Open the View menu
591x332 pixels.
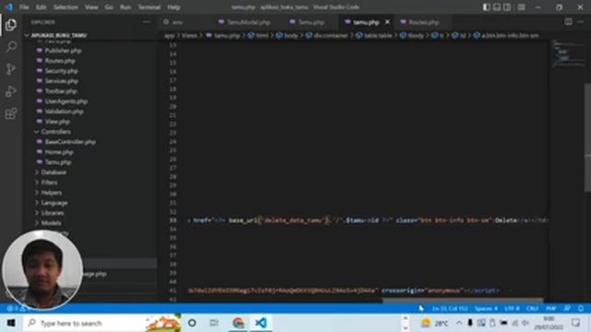point(91,7)
